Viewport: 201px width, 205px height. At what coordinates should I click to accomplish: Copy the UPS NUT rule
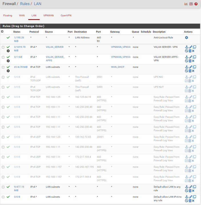[194, 87]
